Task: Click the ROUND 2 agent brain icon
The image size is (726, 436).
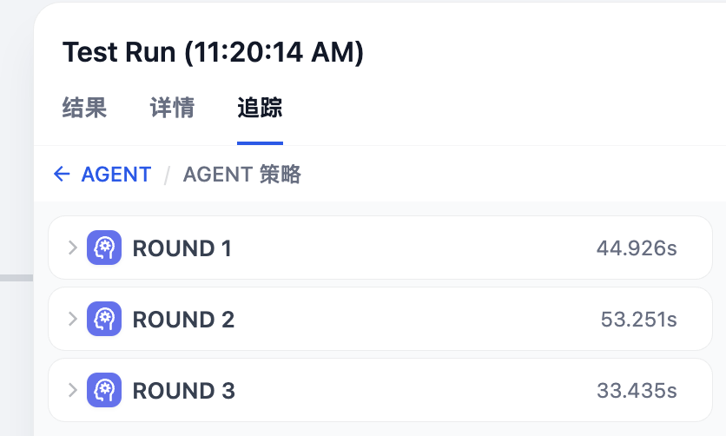Action: pos(104,319)
